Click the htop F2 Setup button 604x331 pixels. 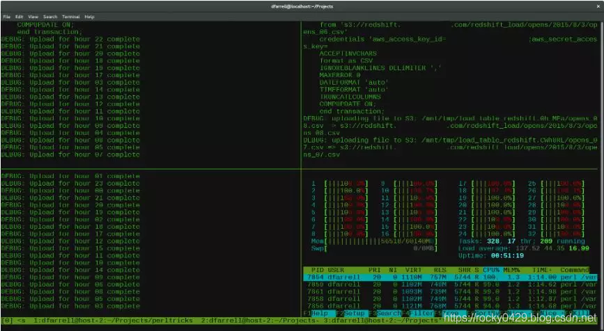click(351, 314)
